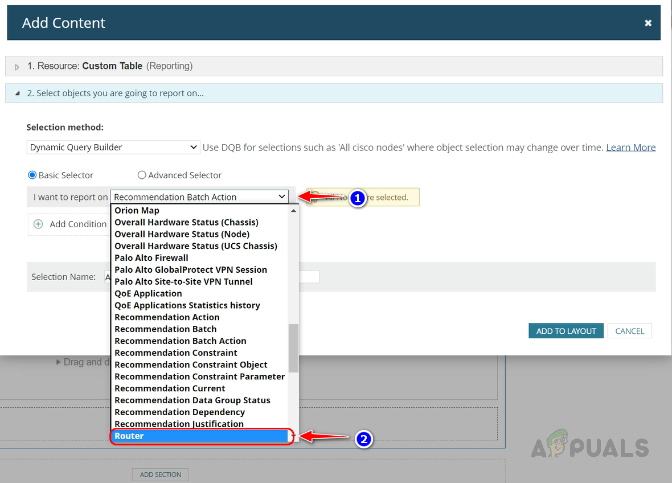Close the Add Content dialog
The height and width of the screenshot is (483, 672).
pos(648,23)
